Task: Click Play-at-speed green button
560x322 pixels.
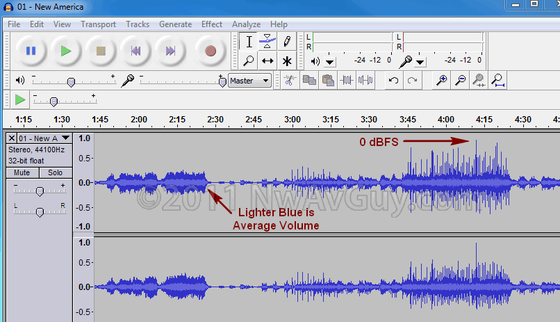Action: click(20, 99)
